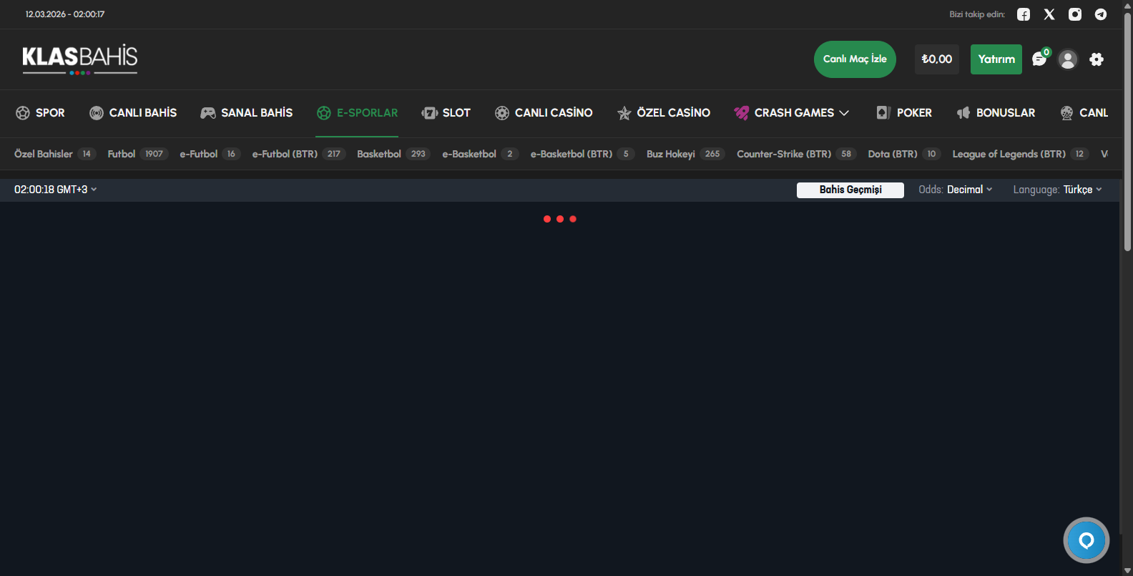Click the ₺0,00 balance display
This screenshot has height=576, width=1133.
(x=937, y=59)
